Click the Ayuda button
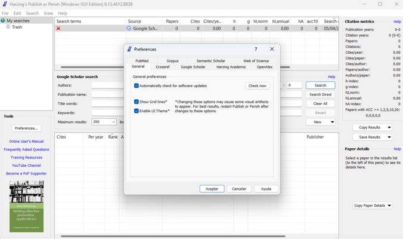 tap(266, 189)
